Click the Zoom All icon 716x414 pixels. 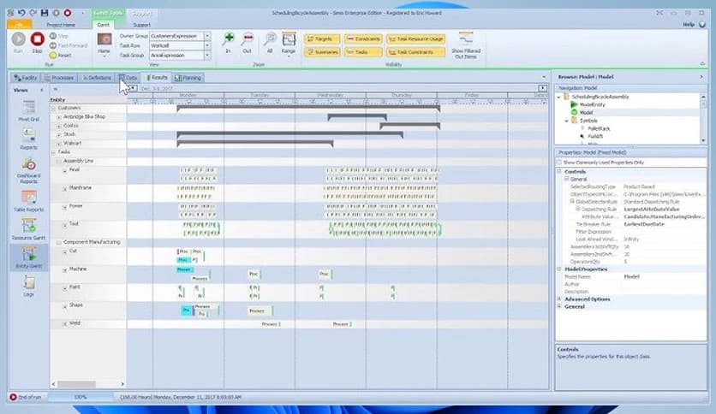[x=270, y=39]
